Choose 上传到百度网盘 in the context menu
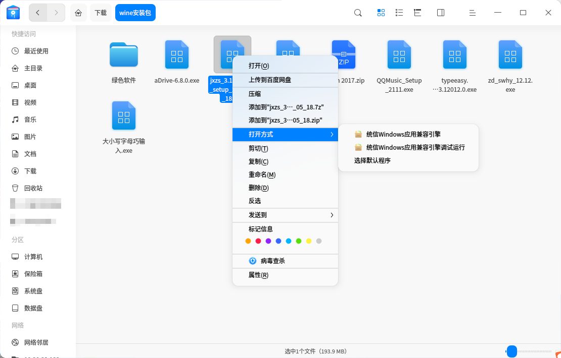The height and width of the screenshot is (358, 561). (x=285, y=80)
